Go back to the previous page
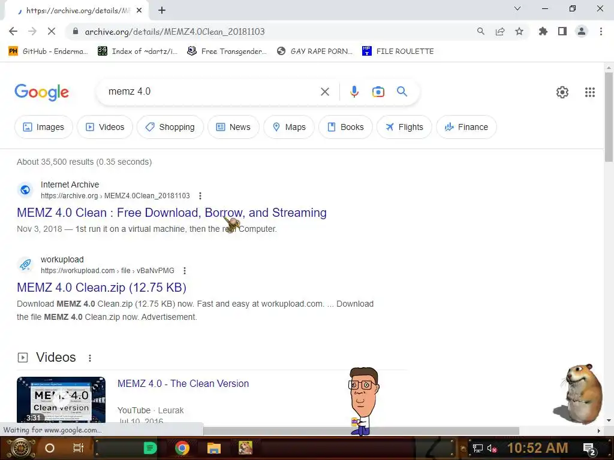 [13, 31]
